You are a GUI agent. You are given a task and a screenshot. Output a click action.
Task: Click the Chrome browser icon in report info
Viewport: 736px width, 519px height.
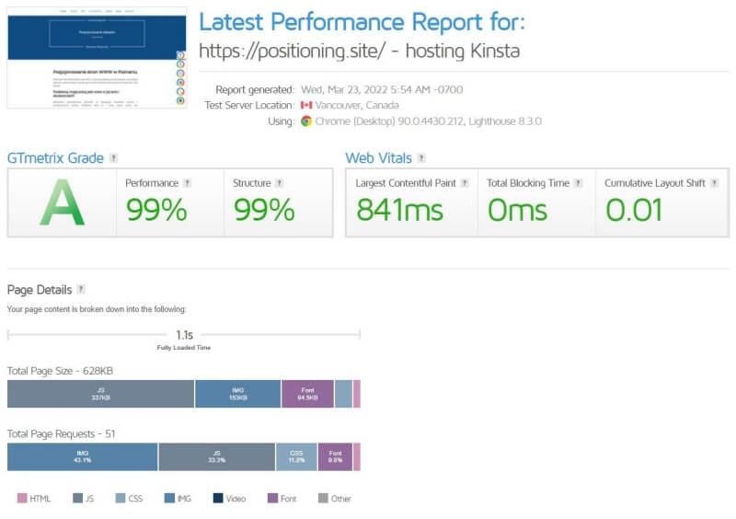click(307, 121)
